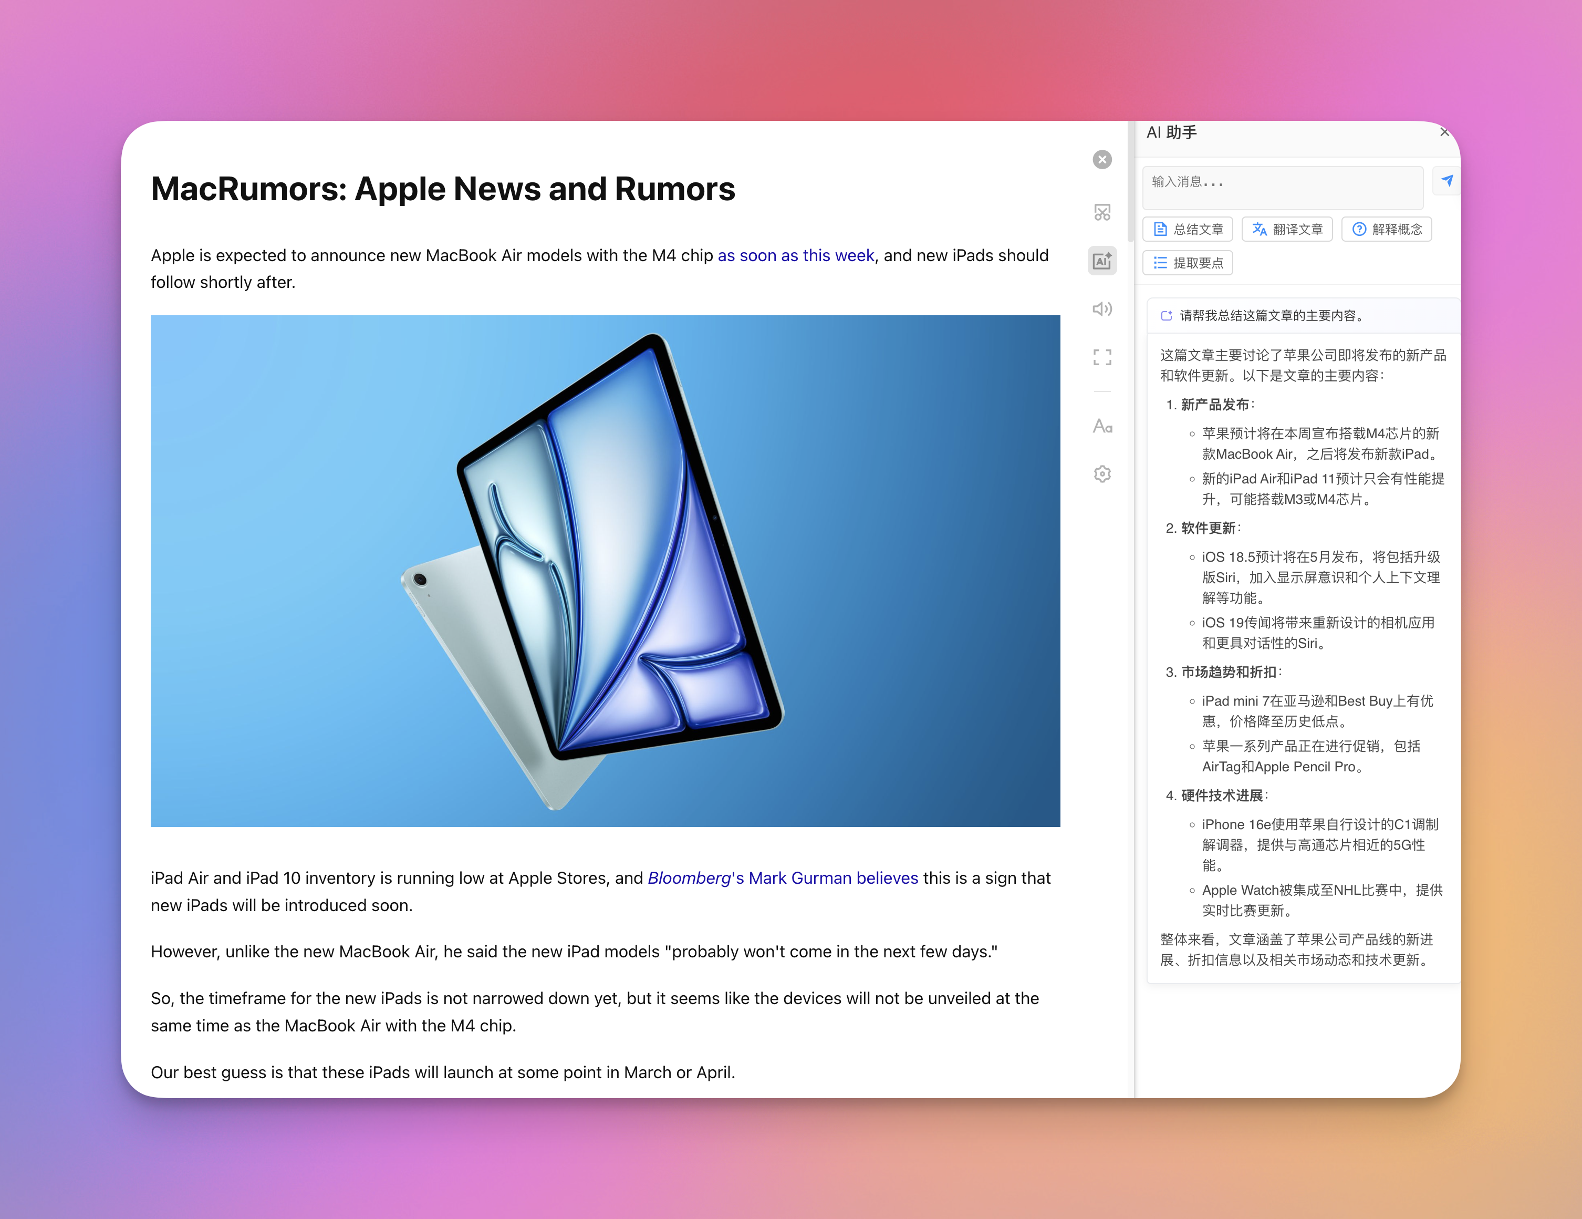The width and height of the screenshot is (1582, 1219).
Task: Click the screenshot snip scissors icon
Action: [1102, 212]
